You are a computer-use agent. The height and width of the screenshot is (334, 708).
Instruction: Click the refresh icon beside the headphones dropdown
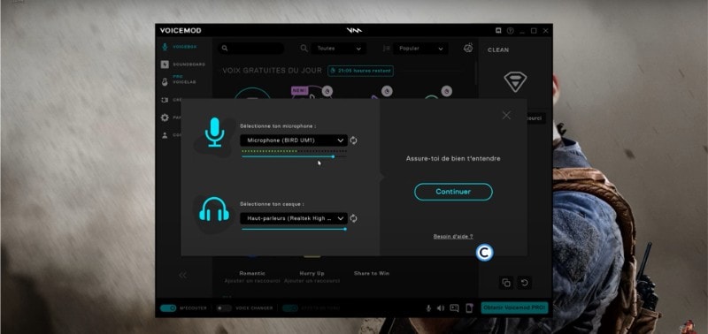click(x=353, y=218)
